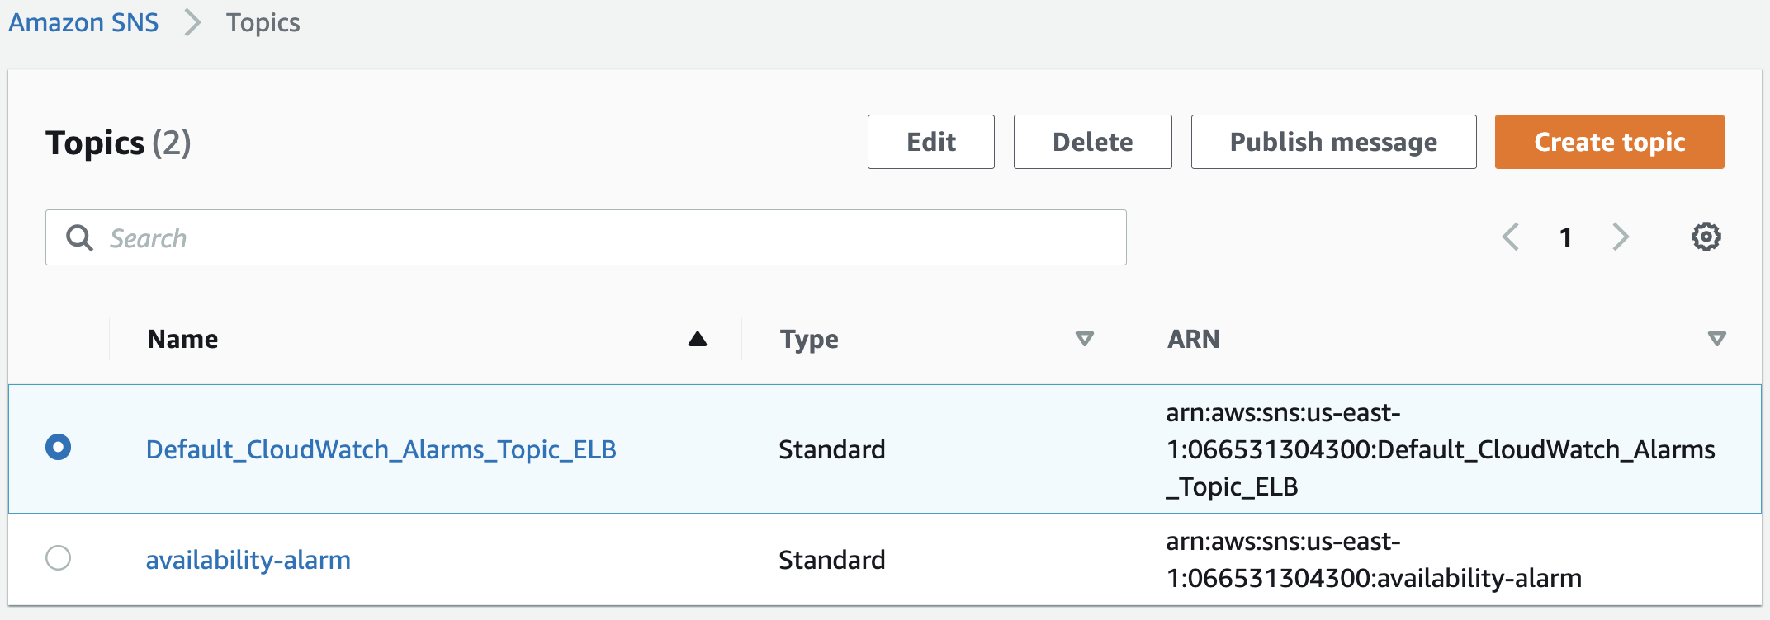The height and width of the screenshot is (620, 1770).
Task: Open the Amazon SNS breadcrumb link
Action: click(83, 22)
